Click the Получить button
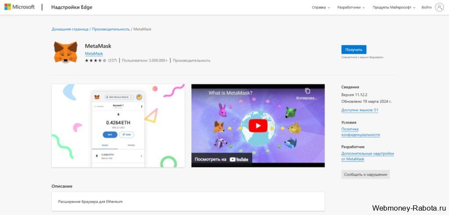This screenshot has width=449, height=215. pyautogui.click(x=354, y=49)
